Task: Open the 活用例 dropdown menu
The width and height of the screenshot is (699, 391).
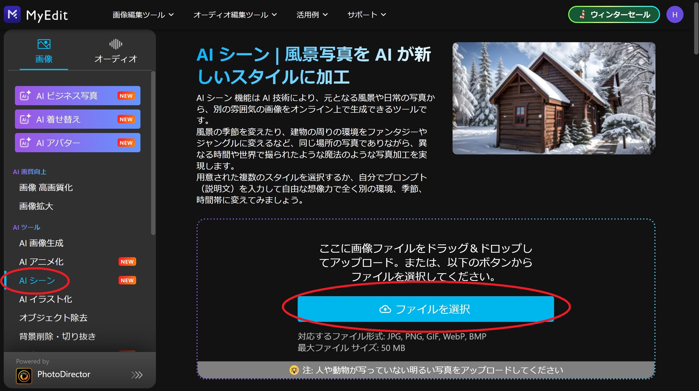Action: (312, 15)
